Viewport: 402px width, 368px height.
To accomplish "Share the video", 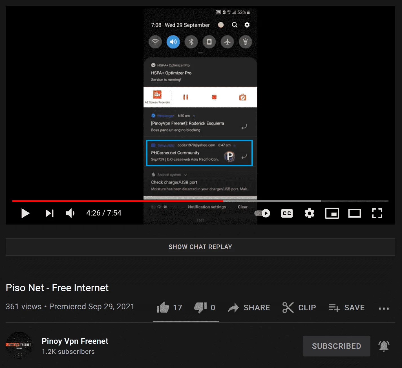I will [x=249, y=308].
